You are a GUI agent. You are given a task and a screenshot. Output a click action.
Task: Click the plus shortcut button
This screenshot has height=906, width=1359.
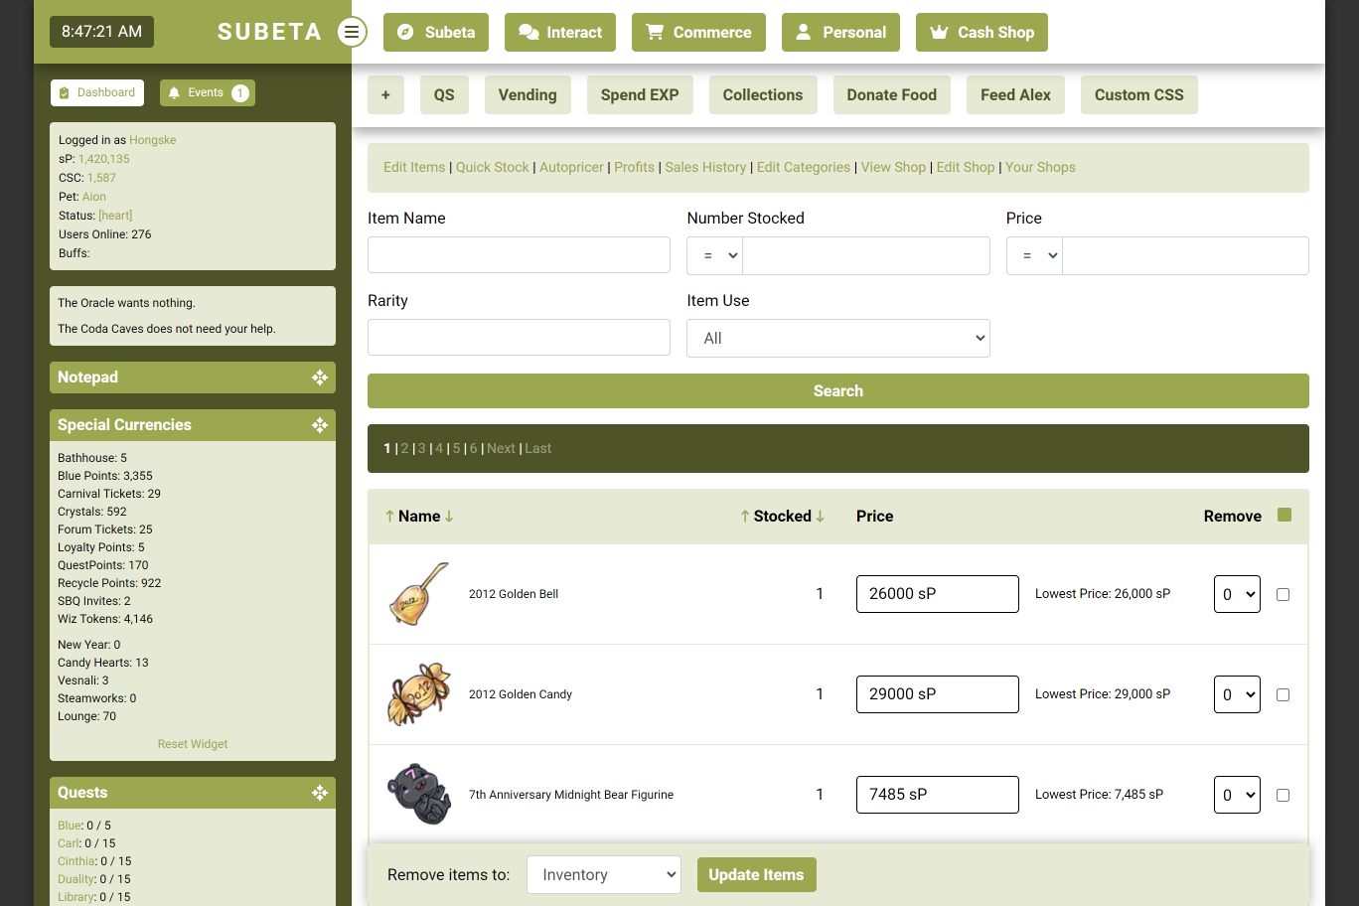[385, 95]
